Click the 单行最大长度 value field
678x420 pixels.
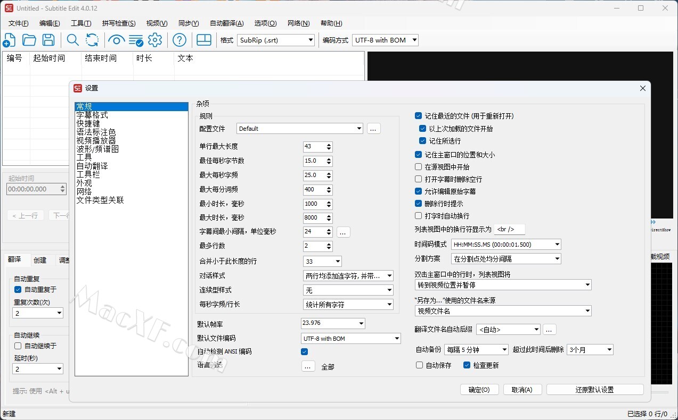tap(314, 147)
